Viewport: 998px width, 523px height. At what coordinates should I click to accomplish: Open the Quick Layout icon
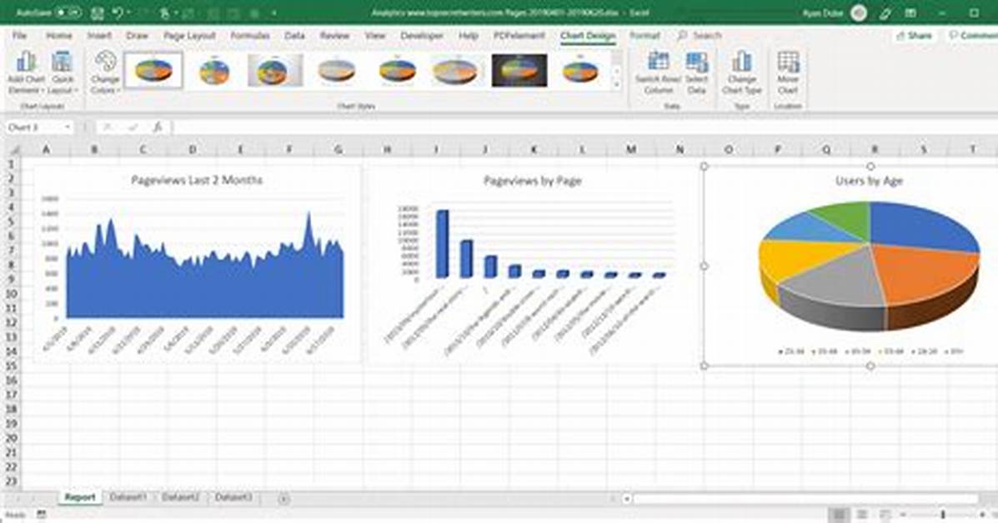[63, 62]
